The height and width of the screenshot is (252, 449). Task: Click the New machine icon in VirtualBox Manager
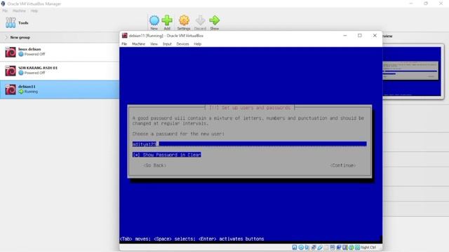pos(154,20)
